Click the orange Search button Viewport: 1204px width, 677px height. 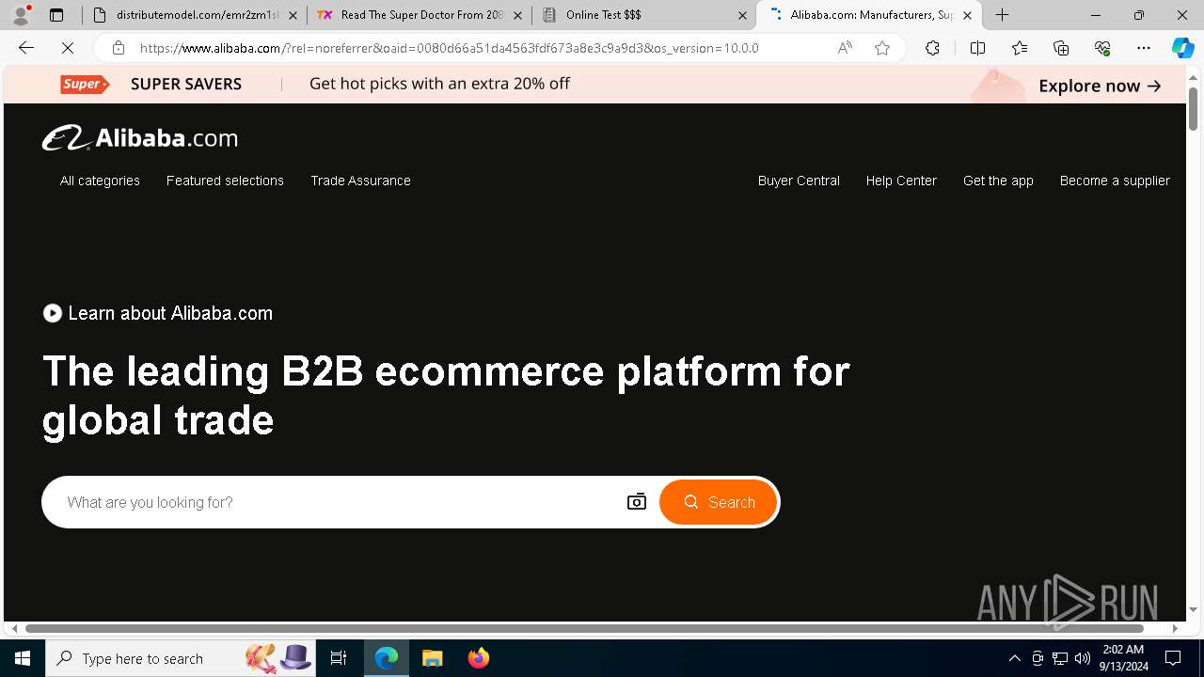[x=719, y=502]
